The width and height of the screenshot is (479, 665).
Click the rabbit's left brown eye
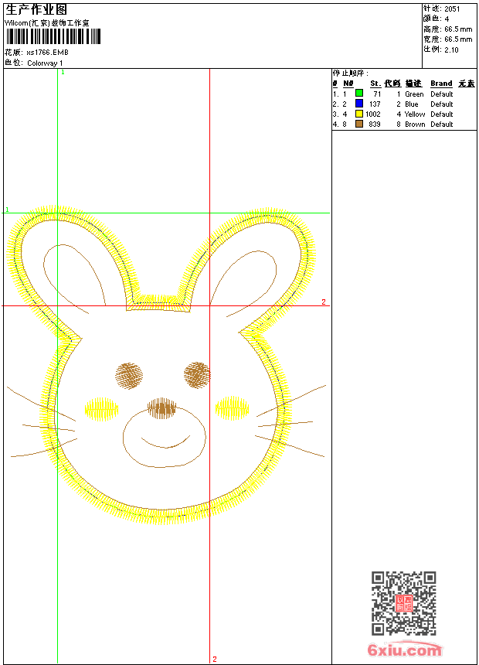point(130,375)
